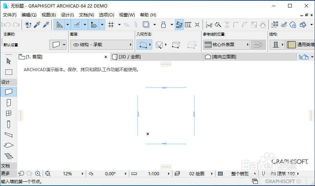This screenshot has width=315, height=186.
Task: Click the fit in window icon
Action: point(48,173)
